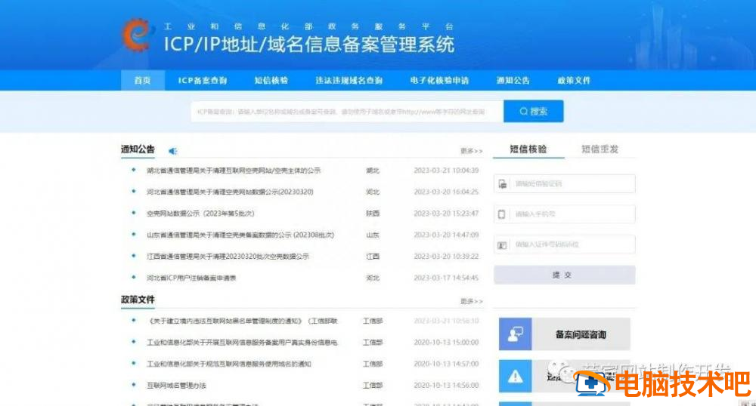
Task: Click the date 2023-03-21 10:04:39
Action: (x=447, y=171)
